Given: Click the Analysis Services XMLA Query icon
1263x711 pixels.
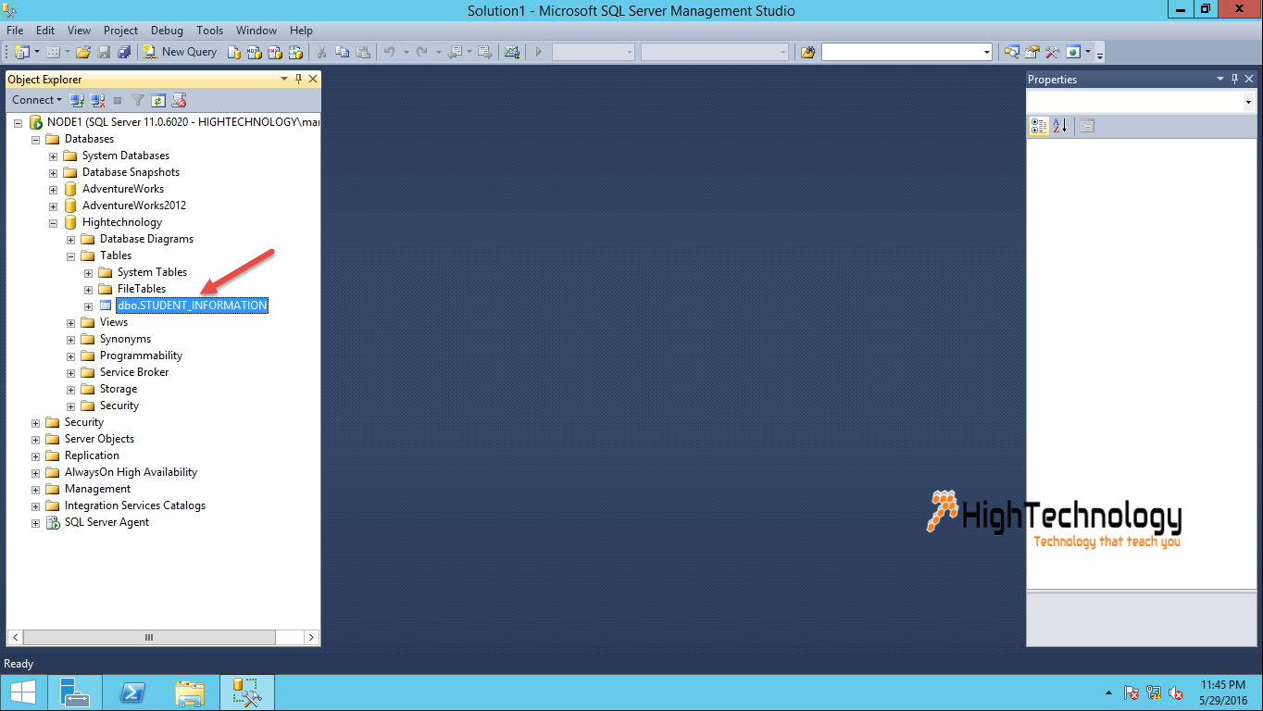Looking at the screenshot, I should [x=296, y=52].
